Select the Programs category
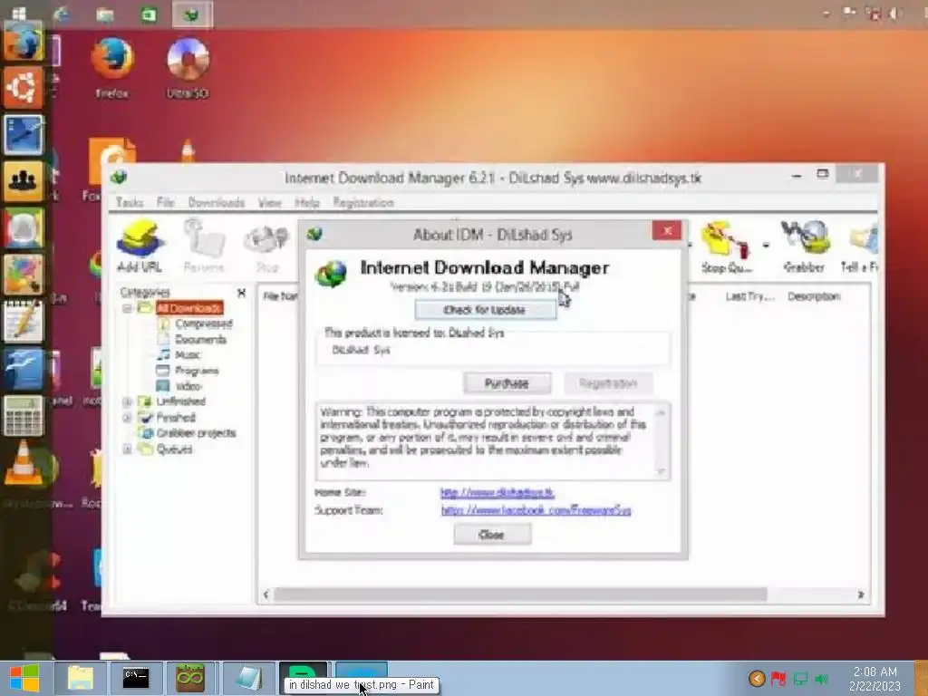The width and height of the screenshot is (928, 696). (x=197, y=371)
